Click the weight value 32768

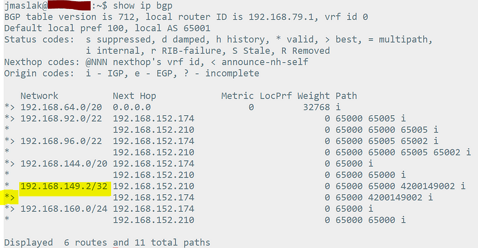coord(316,108)
